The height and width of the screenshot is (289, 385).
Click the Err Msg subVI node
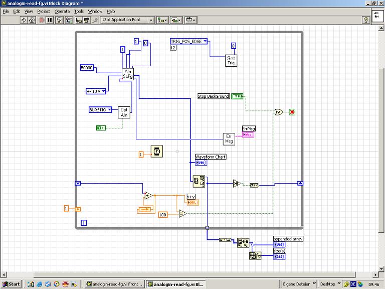click(229, 139)
